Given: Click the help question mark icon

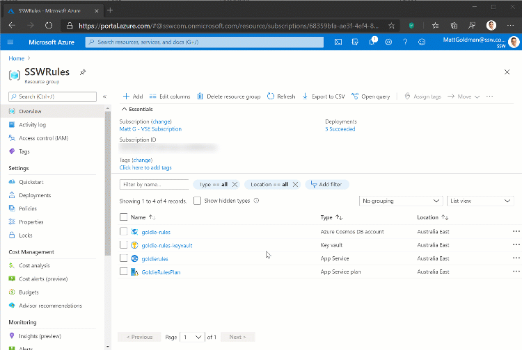Looking at the screenshot, I should (405, 42).
